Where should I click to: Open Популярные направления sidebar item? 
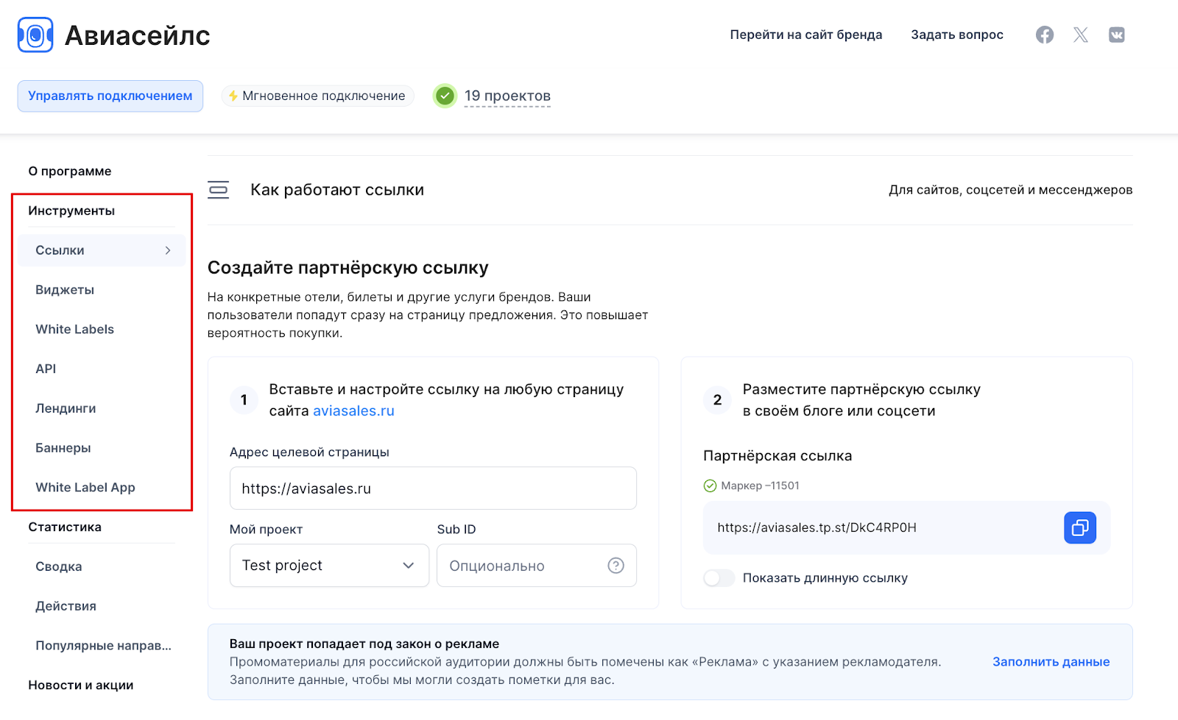(103, 646)
